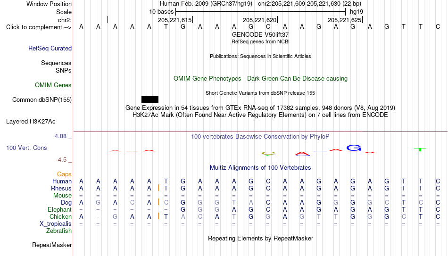Click the Scale track label

tap(64, 12)
